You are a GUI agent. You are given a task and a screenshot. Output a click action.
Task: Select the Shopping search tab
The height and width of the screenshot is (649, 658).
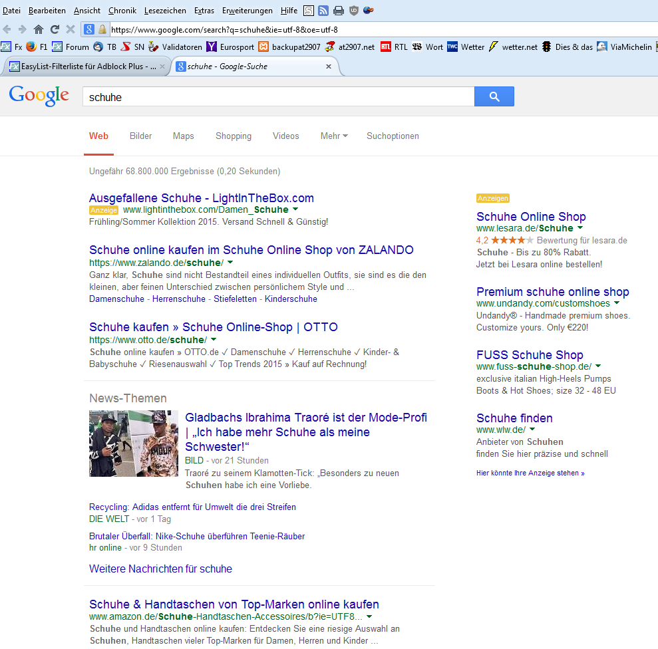pyautogui.click(x=234, y=136)
